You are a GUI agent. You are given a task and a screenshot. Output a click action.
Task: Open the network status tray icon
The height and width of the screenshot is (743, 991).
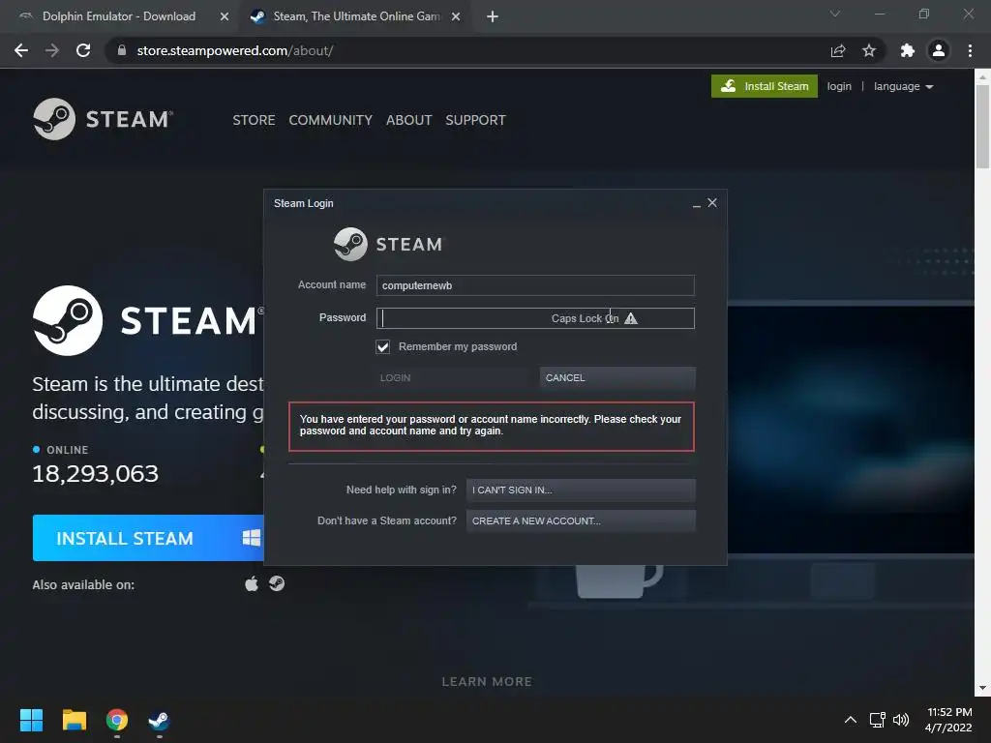(x=877, y=720)
